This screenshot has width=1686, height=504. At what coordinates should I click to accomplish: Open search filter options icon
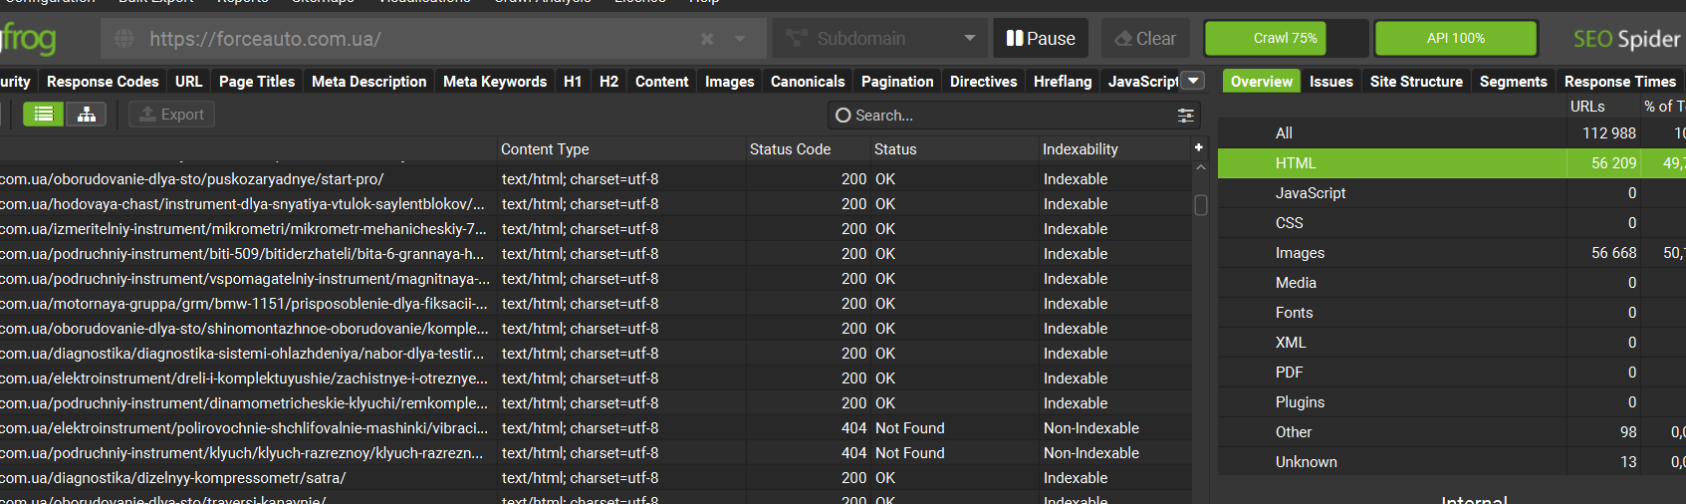(x=1185, y=116)
